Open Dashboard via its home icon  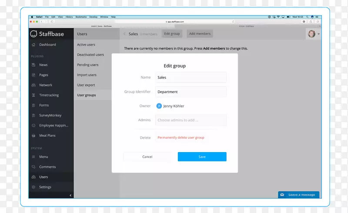pos(33,45)
